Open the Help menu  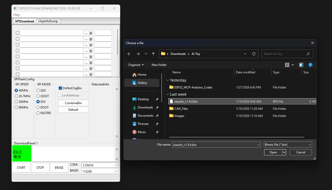[16, 15]
